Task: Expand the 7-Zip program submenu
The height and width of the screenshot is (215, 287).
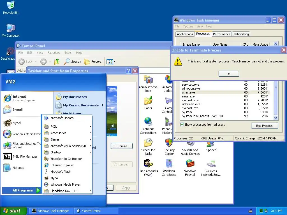Action: pos(67,127)
